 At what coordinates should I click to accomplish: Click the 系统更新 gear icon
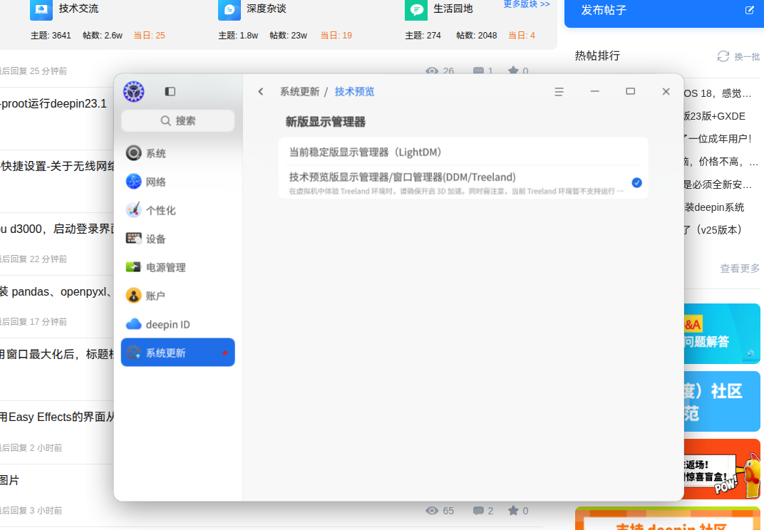point(133,352)
